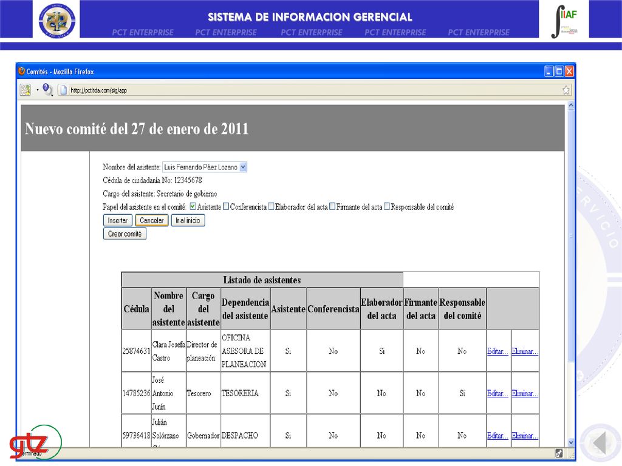This screenshot has width=622, height=466.
Task: Check the Firmante del acta checkbox
Action: click(x=332, y=206)
